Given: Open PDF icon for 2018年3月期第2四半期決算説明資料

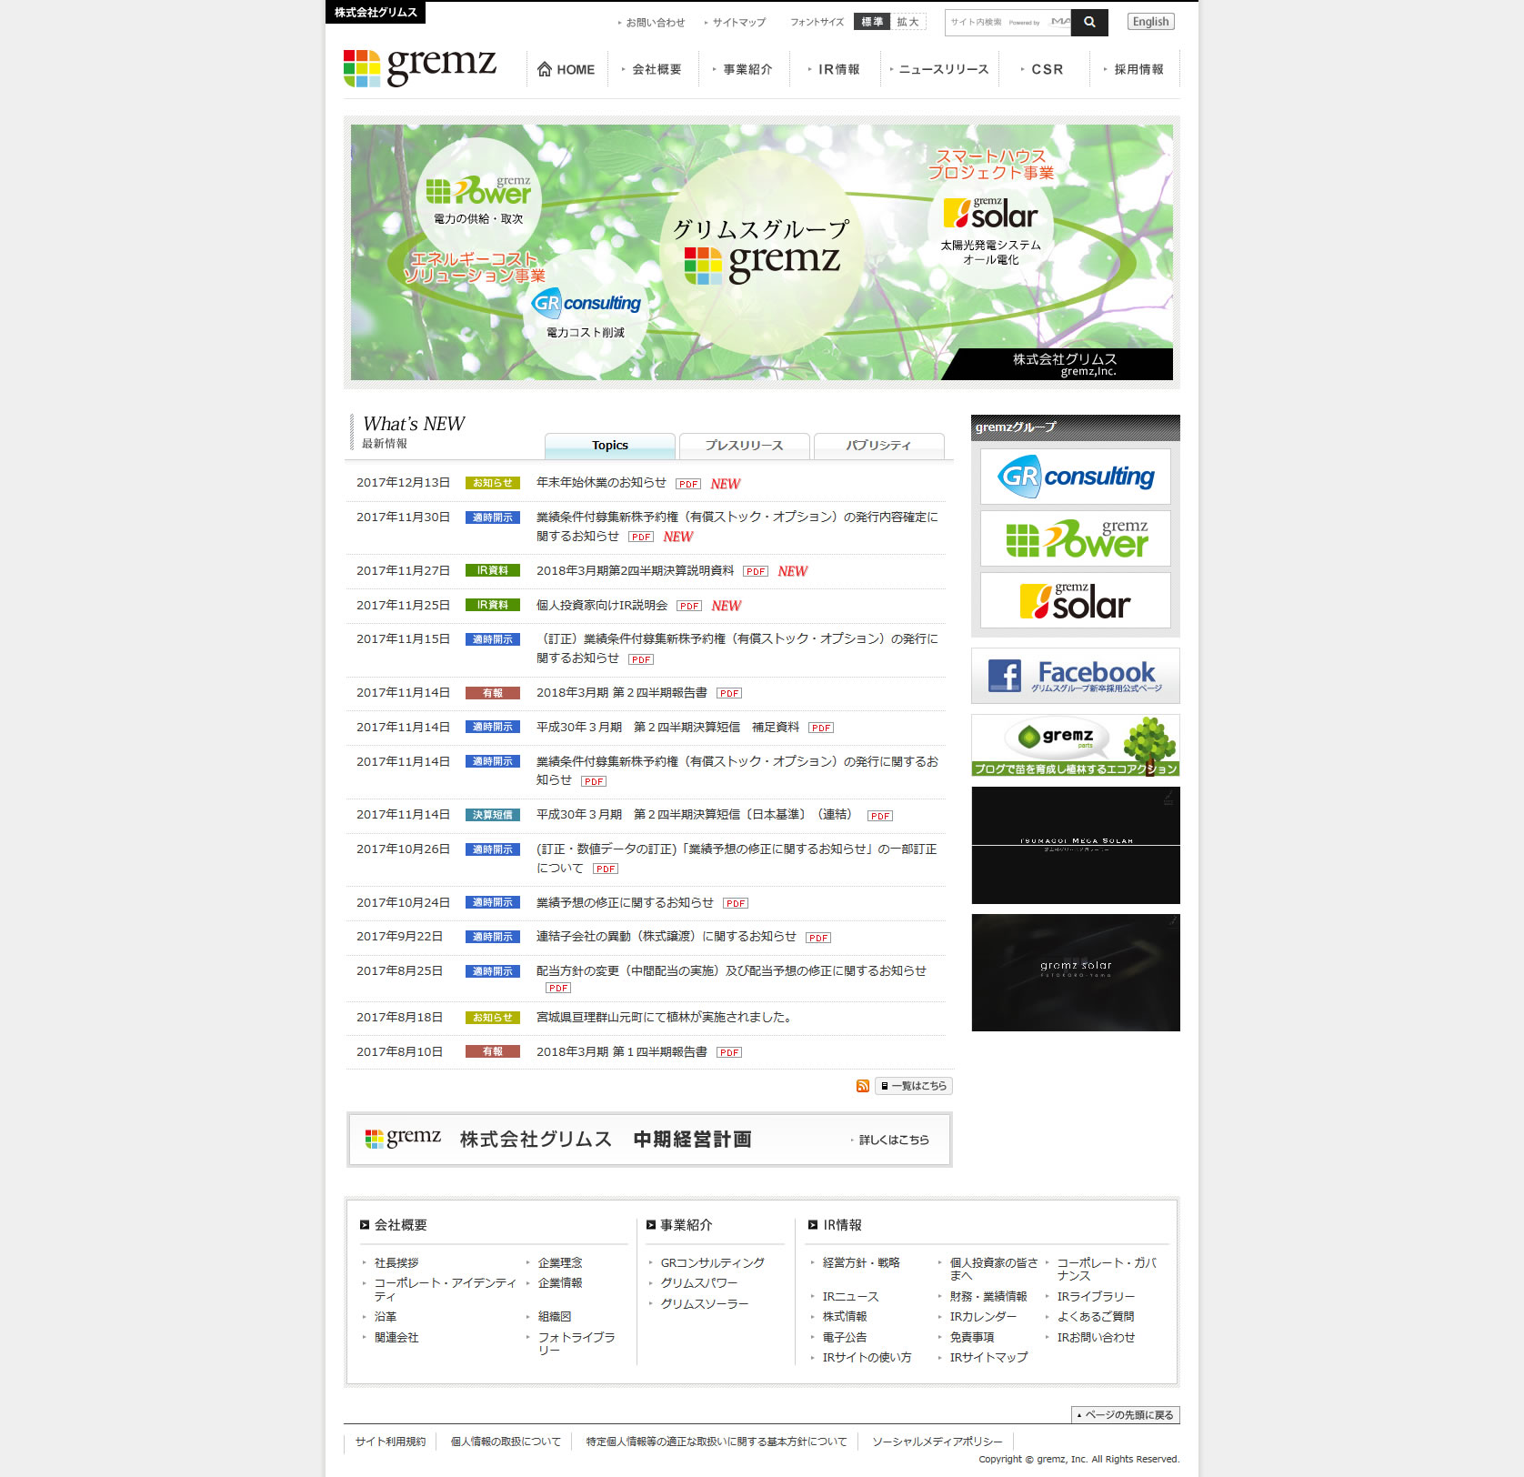Looking at the screenshot, I should (x=756, y=571).
